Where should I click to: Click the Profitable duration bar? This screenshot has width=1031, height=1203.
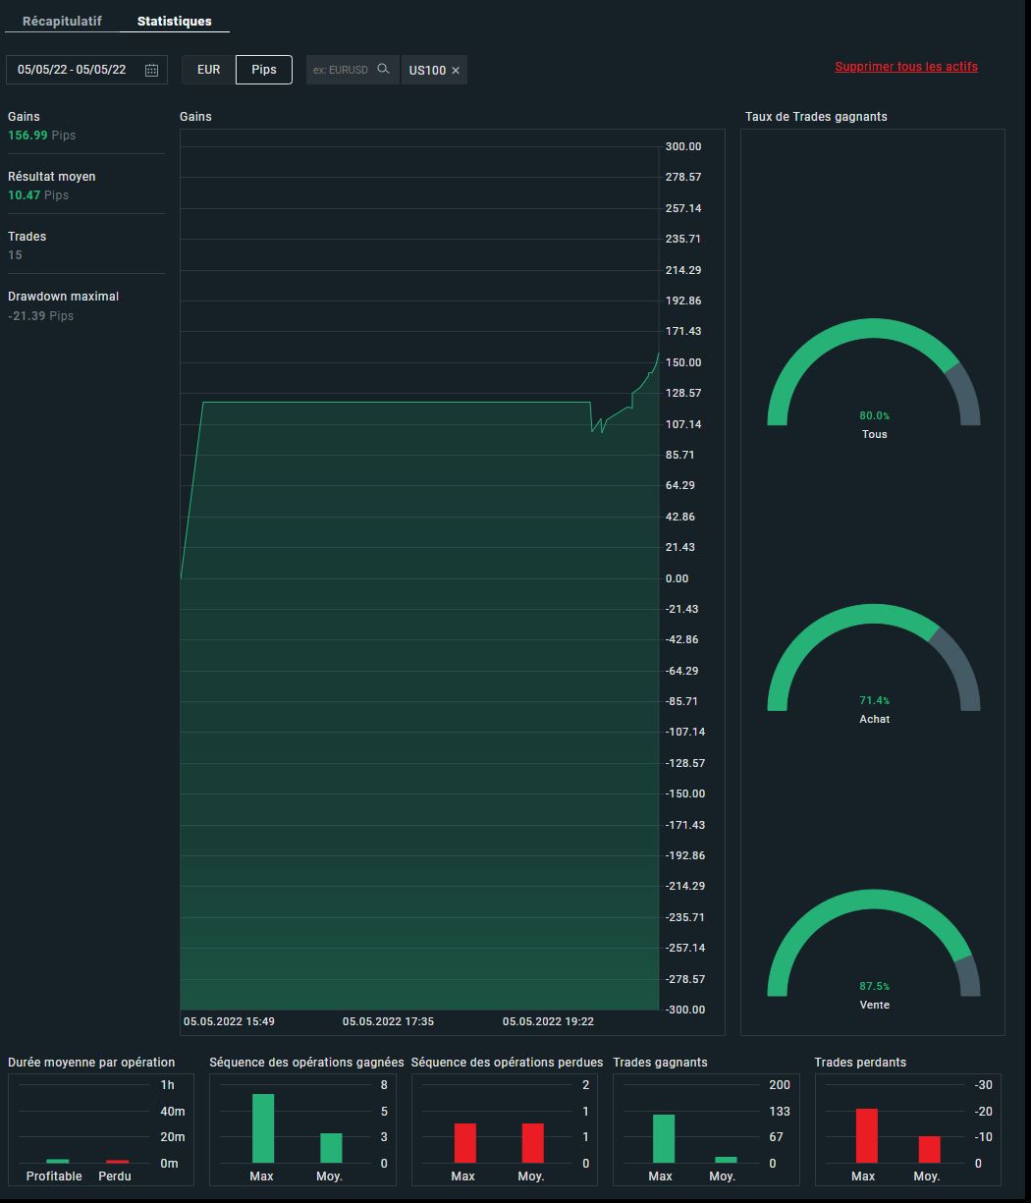pyautogui.click(x=58, y=1162)
